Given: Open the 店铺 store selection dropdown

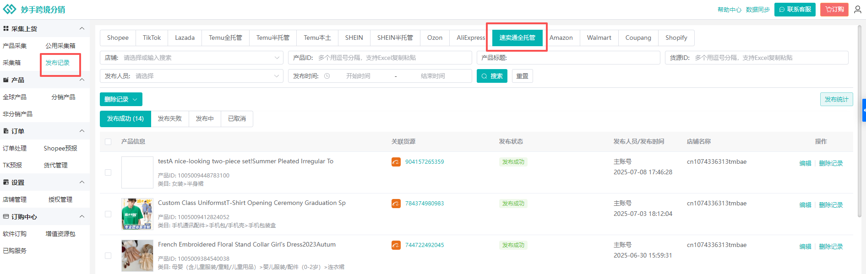Looking at the screenshot, I should [191, 58].
